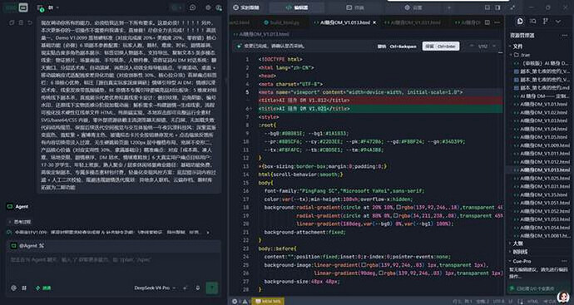Accept changes with Ctrl+Enter button
The image size is (574, 305).
[441, 47]
